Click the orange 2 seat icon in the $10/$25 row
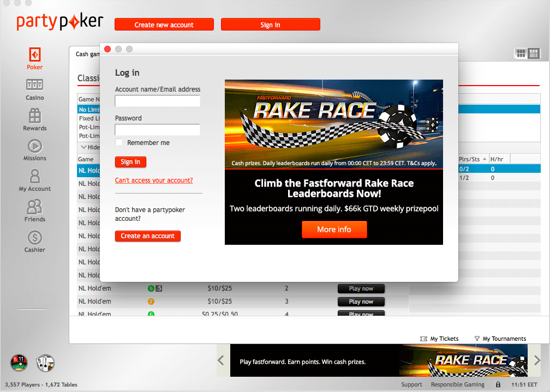550x392 pixels. [151, 301]
